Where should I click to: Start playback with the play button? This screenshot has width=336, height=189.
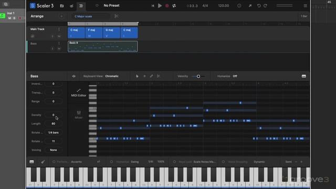[x=160, y=6]
